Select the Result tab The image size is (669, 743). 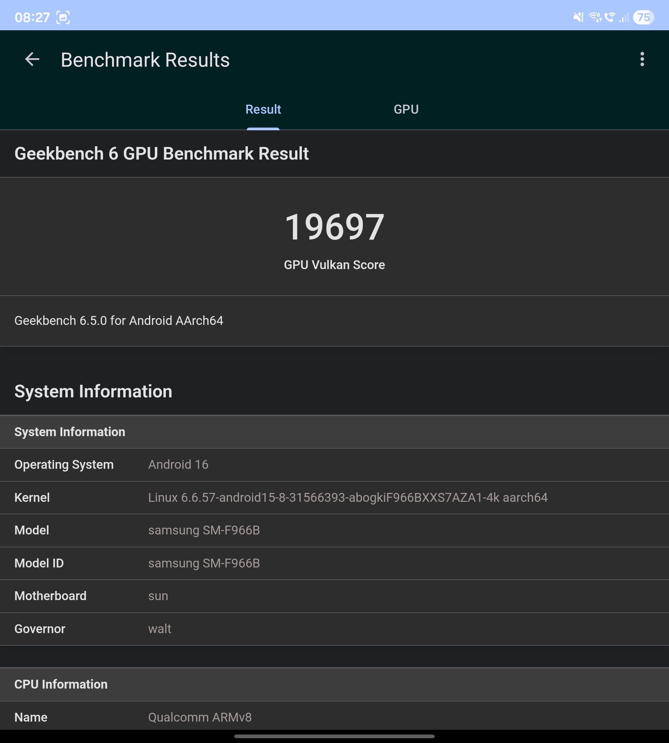tap(263, 109)
